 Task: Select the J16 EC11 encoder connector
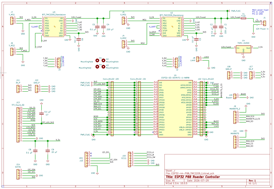pos(129,159)
